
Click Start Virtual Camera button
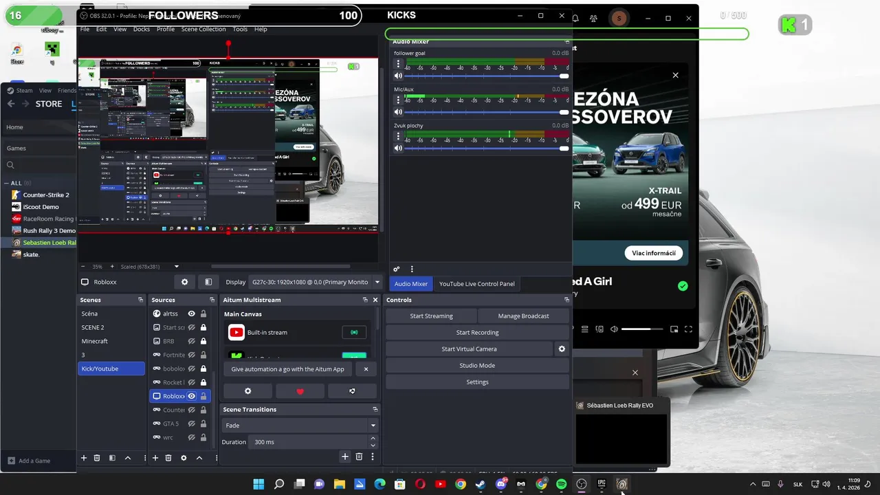469,349
